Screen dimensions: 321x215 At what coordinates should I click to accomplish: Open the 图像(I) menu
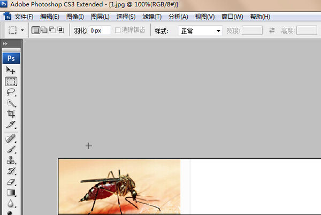pyautogui.click(x=75, y=17)
